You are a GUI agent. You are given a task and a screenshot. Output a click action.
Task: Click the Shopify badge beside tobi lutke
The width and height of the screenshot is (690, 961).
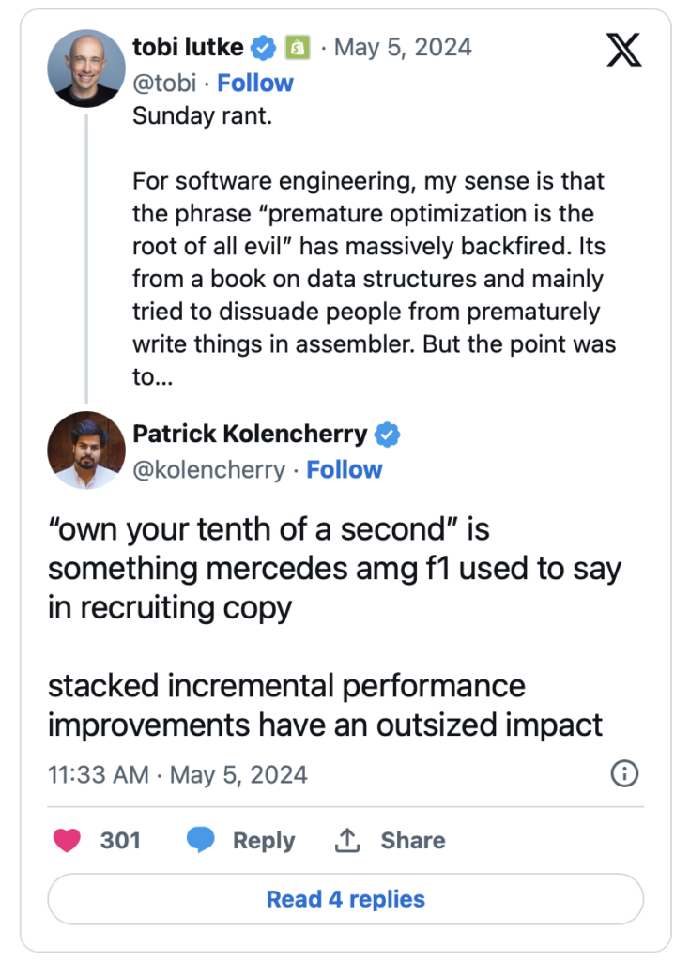[296, 47]
